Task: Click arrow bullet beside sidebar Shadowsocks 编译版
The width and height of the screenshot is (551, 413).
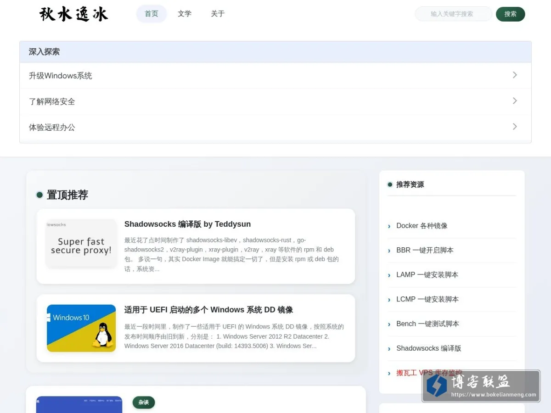Action: [x=389, y=349]
